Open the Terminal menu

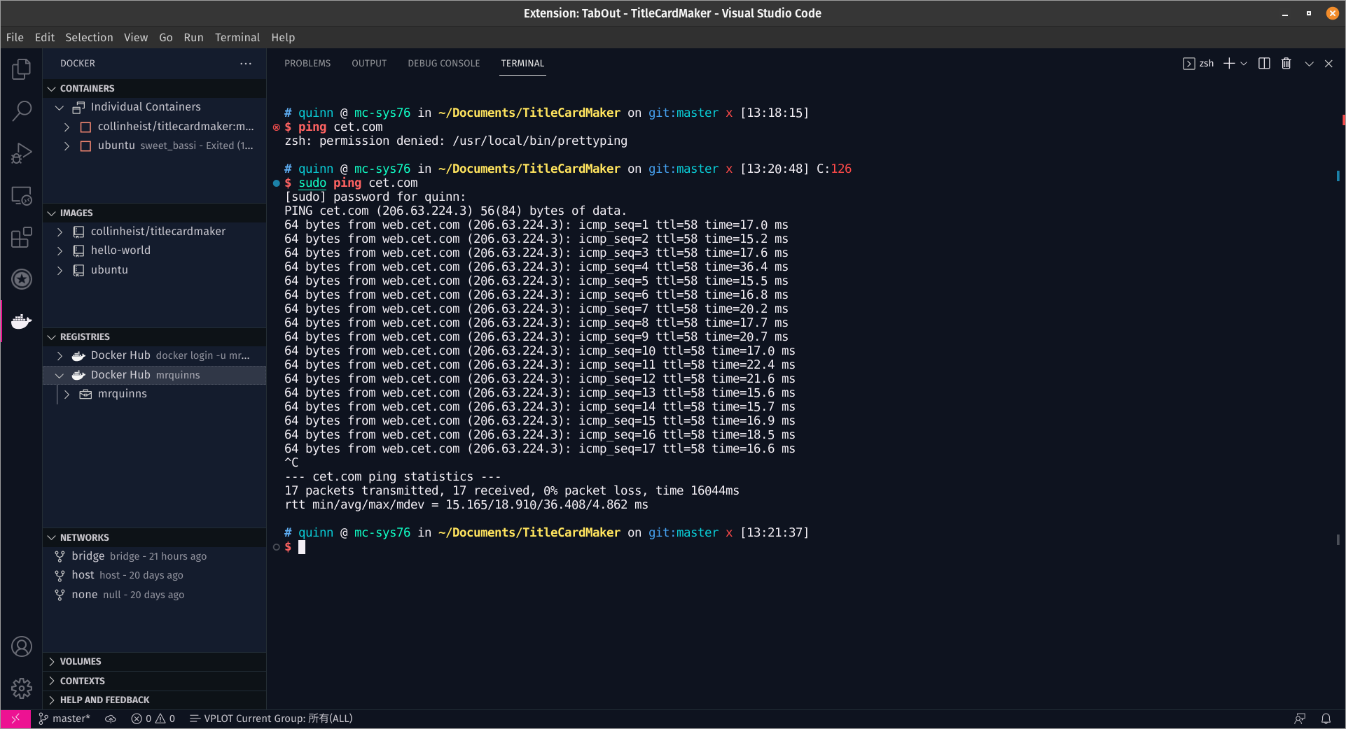coord(237,37)
